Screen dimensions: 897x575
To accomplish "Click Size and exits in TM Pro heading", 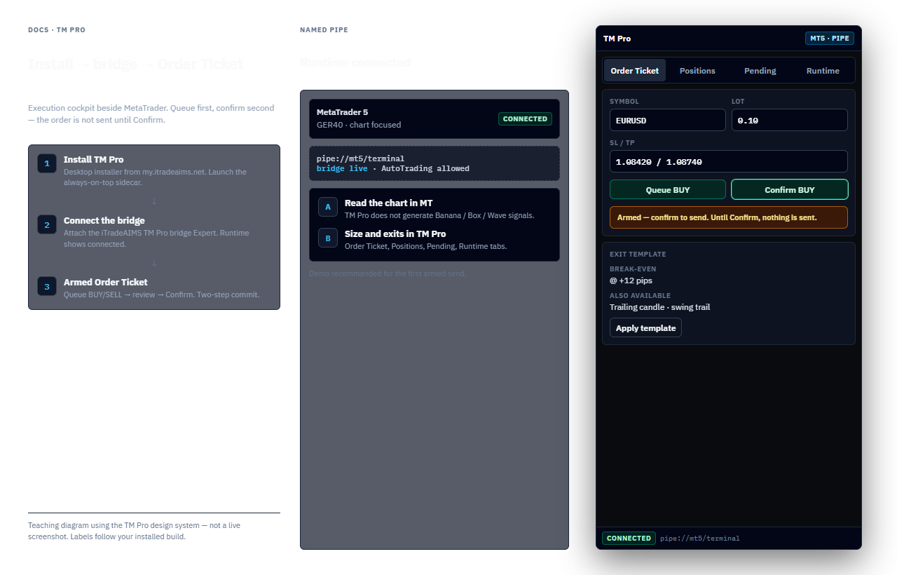I will 395,234.
